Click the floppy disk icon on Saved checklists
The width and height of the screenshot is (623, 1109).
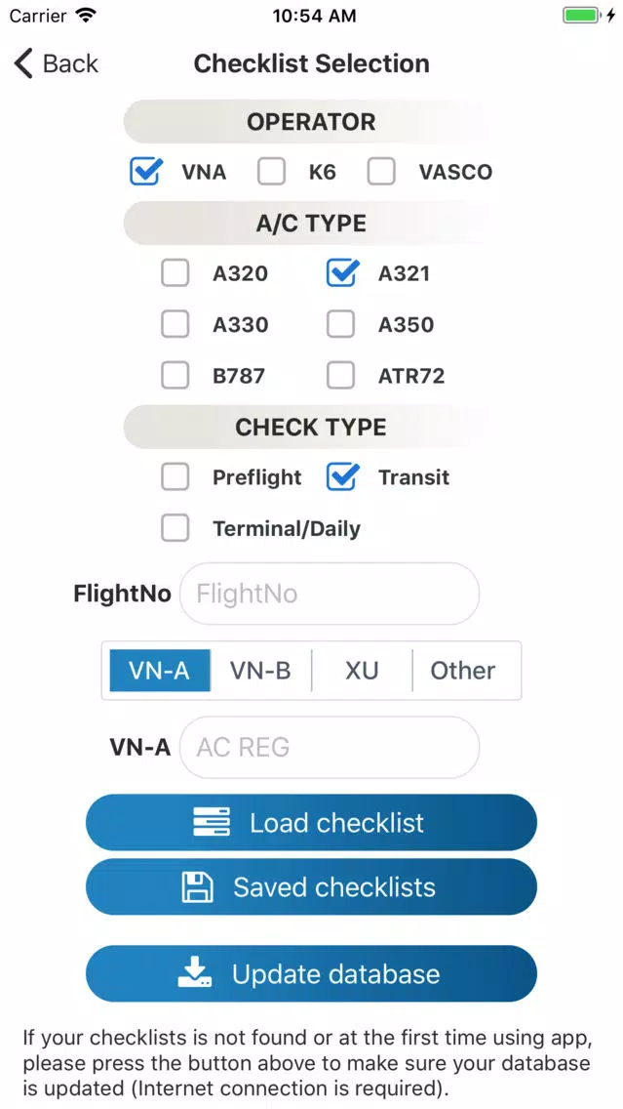click(x=197, y=887)
